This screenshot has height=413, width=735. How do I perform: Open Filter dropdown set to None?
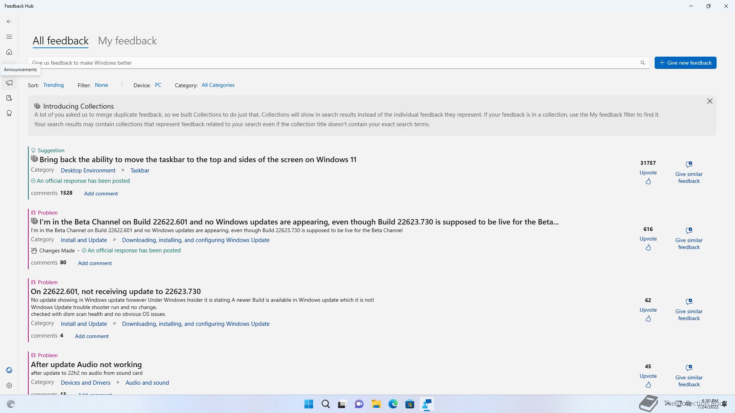101,85
